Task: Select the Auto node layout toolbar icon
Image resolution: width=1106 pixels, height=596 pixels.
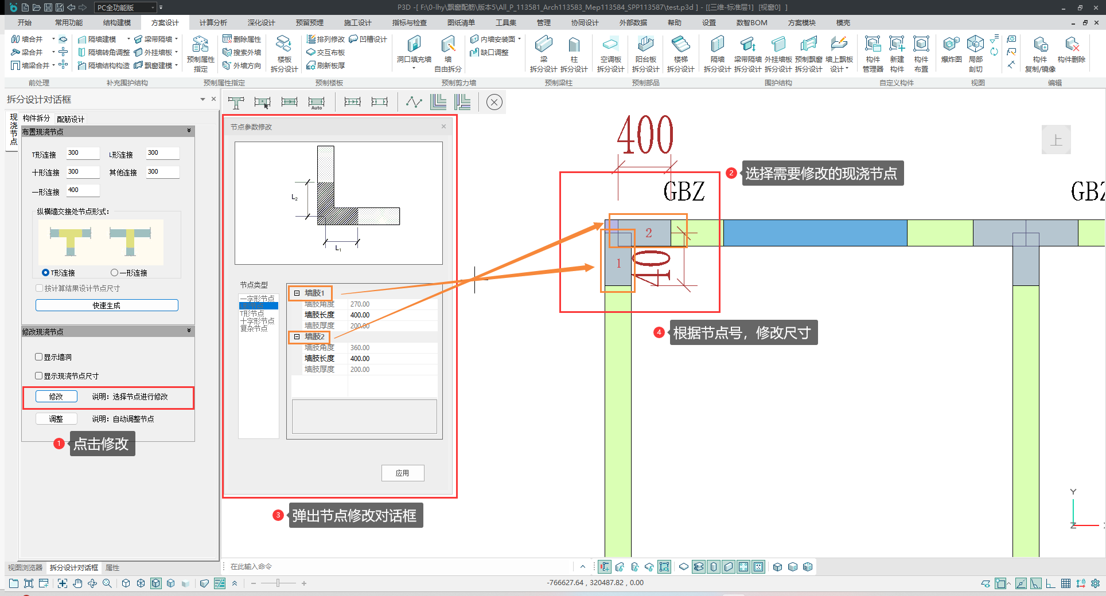Action: pos(316,103)
